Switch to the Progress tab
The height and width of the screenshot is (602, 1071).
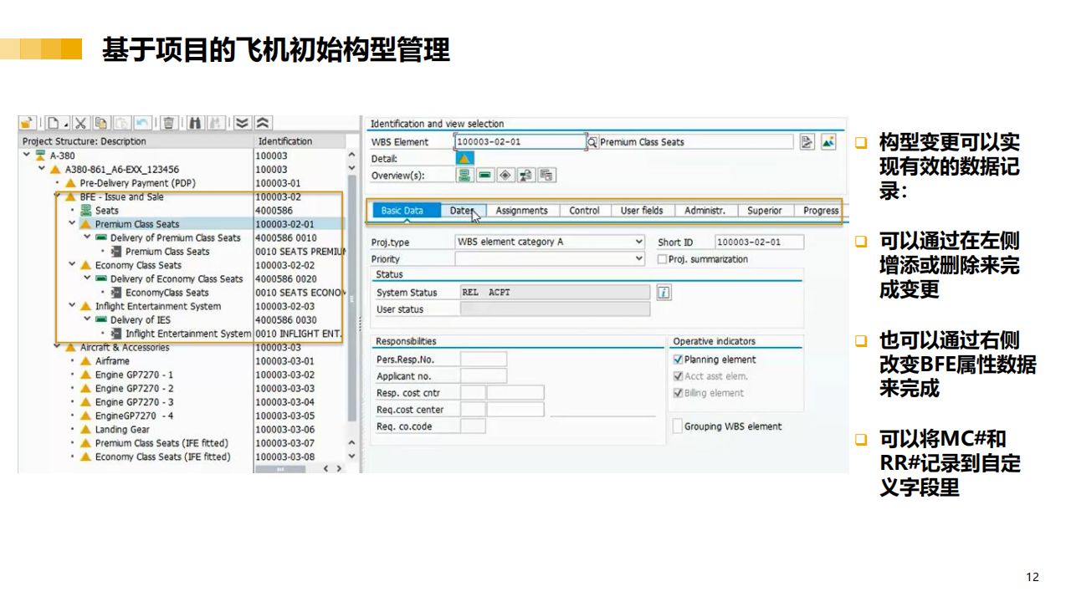click(821, 211)
